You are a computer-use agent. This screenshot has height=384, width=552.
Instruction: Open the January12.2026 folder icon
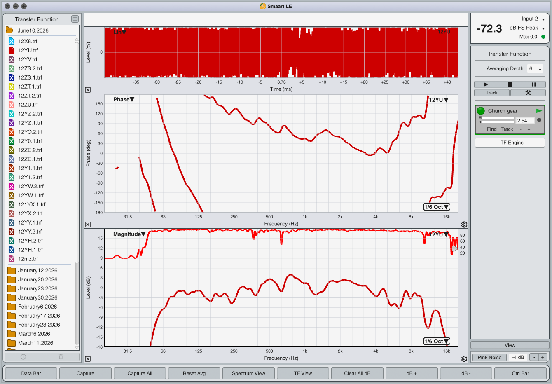(12, 270)
